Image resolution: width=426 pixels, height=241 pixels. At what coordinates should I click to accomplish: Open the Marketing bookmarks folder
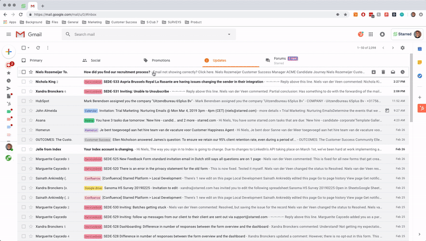click(x=92, y=22)
